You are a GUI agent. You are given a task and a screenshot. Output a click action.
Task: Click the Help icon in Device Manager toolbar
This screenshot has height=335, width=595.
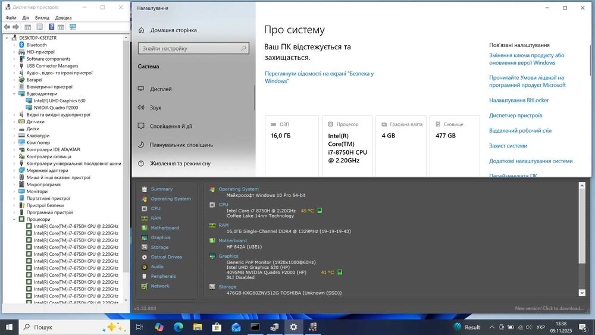[51, 27]
